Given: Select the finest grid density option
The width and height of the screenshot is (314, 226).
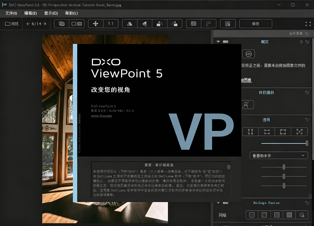Looking at the screenshot, I should tap(289, 215).
